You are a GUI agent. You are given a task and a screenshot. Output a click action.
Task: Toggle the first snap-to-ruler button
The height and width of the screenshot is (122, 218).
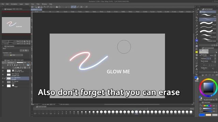[72, 7]
